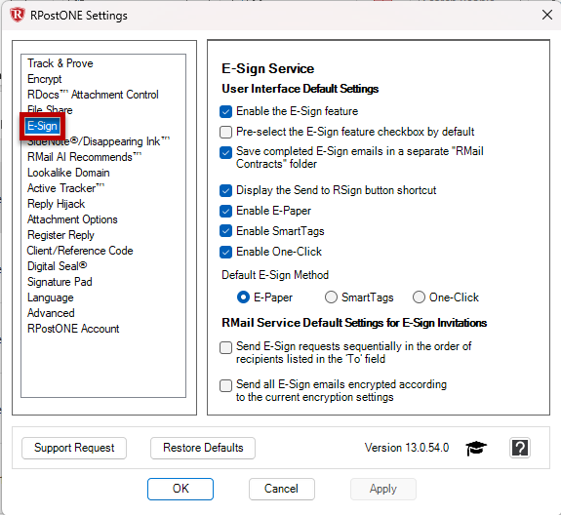The width and height of the screenshot is (561, 515).
Task: Open RMail AI Recommends settings
Action: pyautogui.click(x=85, y=157)
